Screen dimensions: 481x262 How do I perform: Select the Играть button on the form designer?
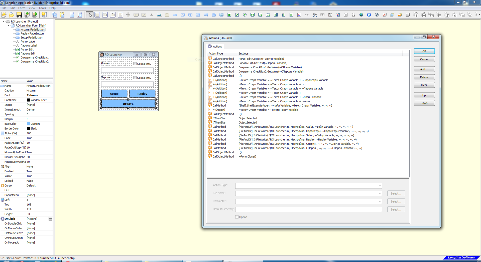[x=128, y=104]
